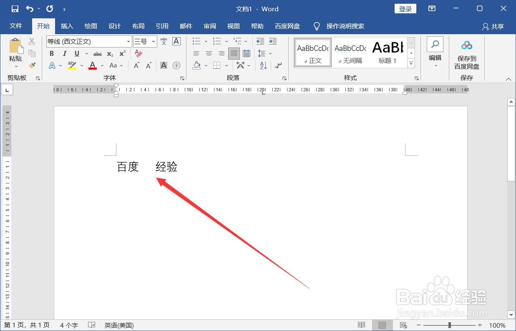Image resolution: width=516 pixels, height=331 pixels.
Task: Open the Change Case Aa menu
Action: (x=113, y=65)
